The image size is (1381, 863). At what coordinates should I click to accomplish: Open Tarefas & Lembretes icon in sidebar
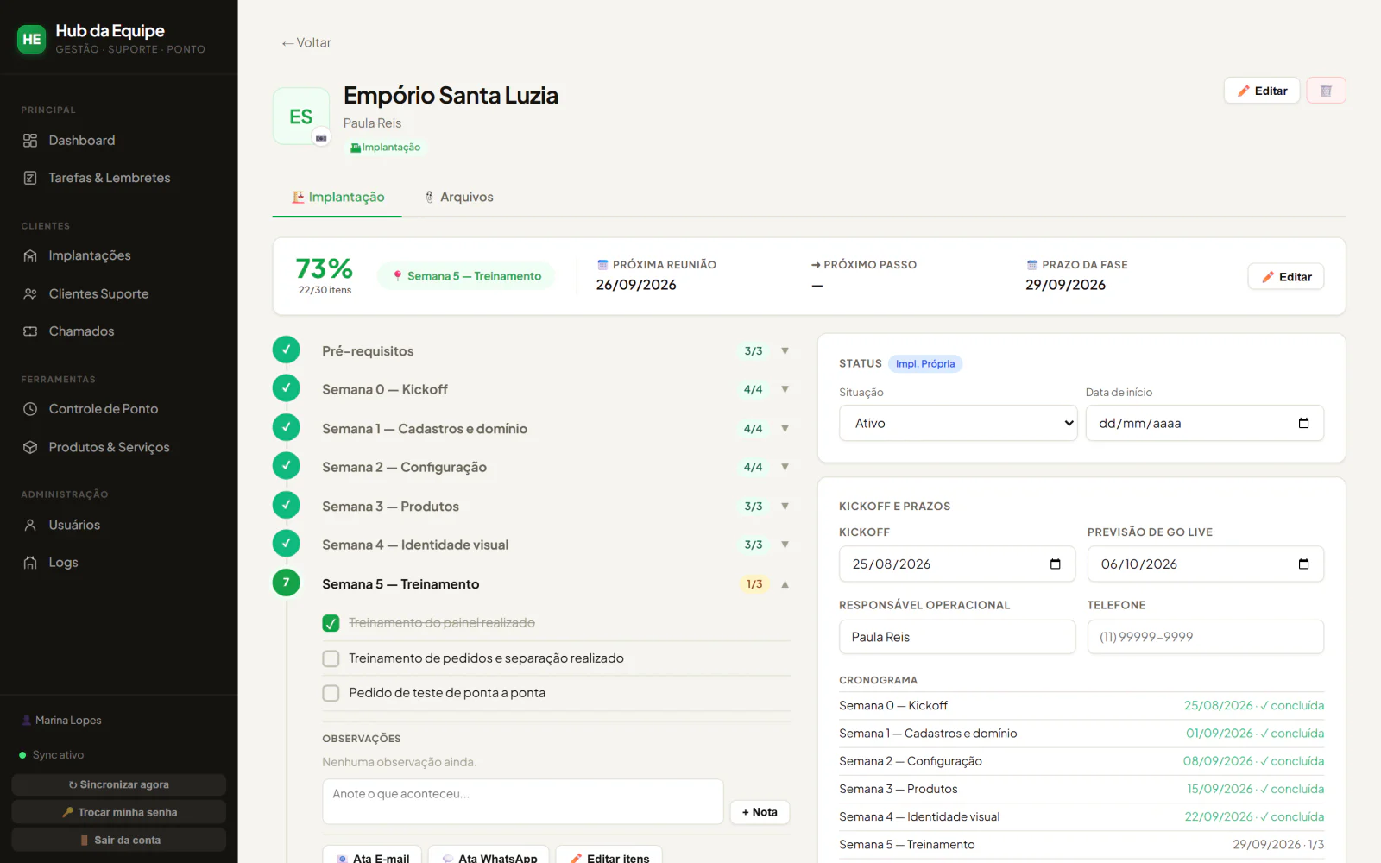tap(30, 178)
